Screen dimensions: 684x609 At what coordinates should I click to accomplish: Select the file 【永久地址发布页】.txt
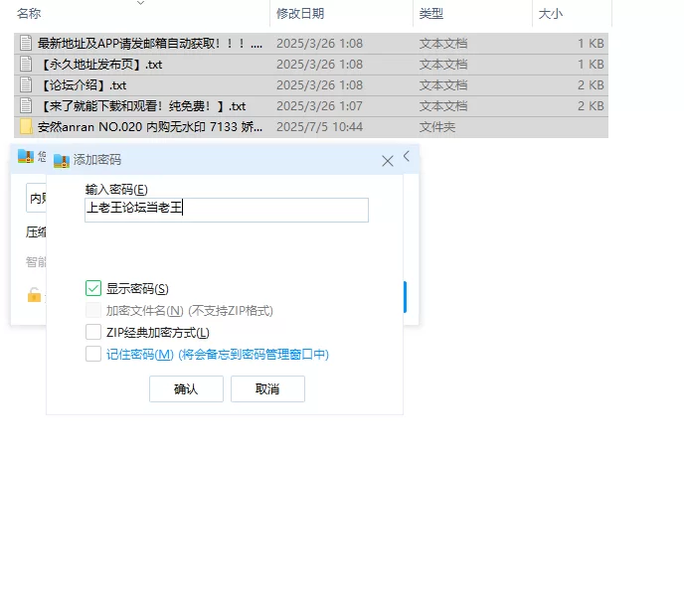click(311, 65)
